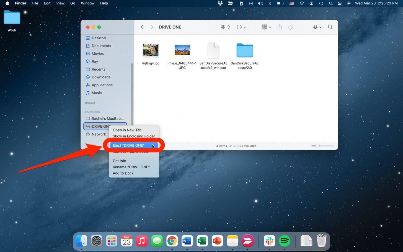Open the Trash from the Dock
This screenshot has width=403, height=252.
(321, 241)
